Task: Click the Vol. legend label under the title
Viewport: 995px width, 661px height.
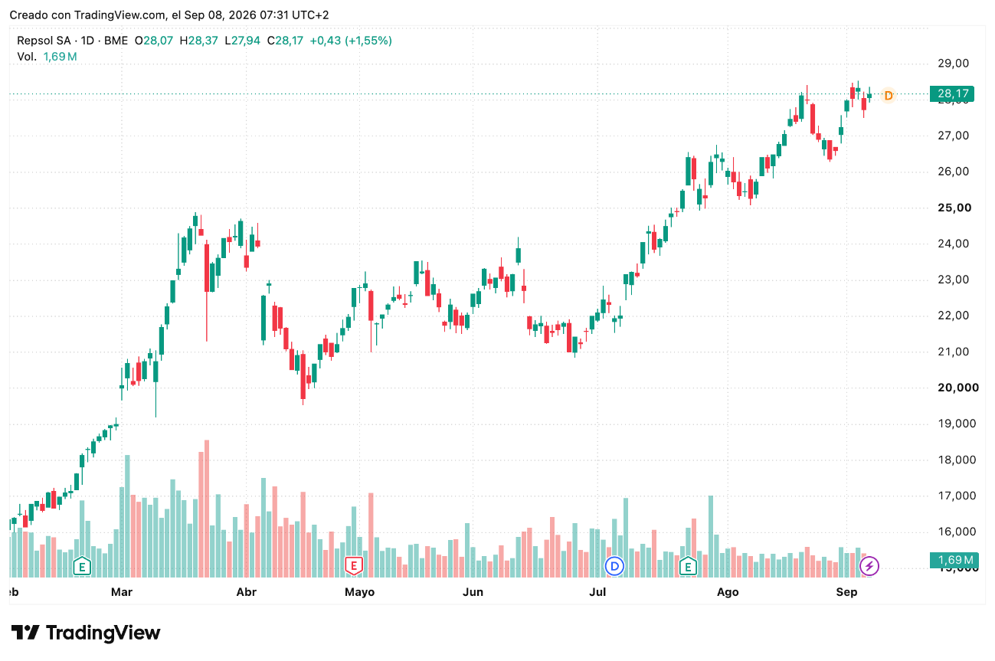Action: [27, 57]
